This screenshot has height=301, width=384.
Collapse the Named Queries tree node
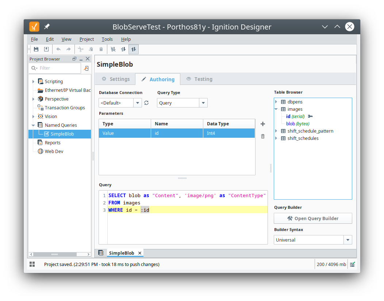pyautogui.click(x=33, y=125)
